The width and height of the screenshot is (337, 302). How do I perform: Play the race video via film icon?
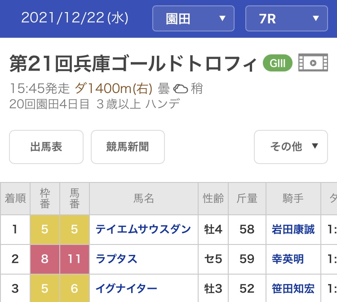(x=313, y=63)
